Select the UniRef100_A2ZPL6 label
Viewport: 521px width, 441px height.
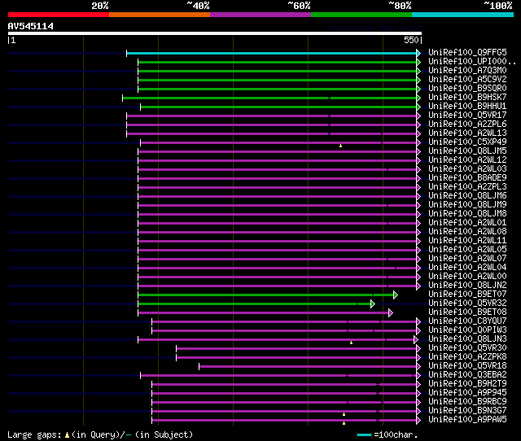pyautogui.click(x=467, y=124)
